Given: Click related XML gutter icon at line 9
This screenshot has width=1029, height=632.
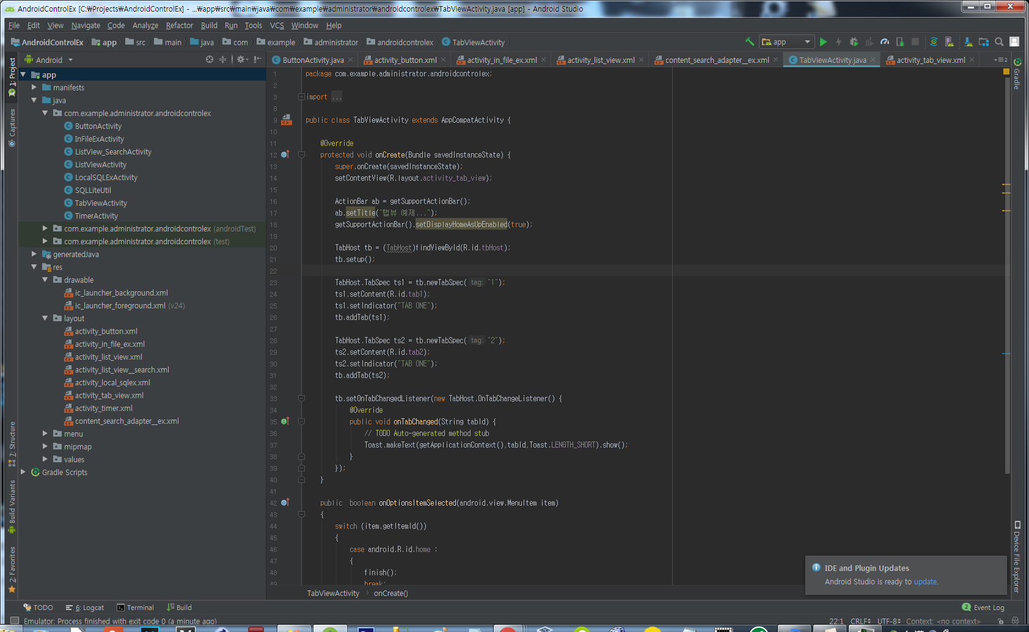Looking at the screenshot, I should pos(286,120).
